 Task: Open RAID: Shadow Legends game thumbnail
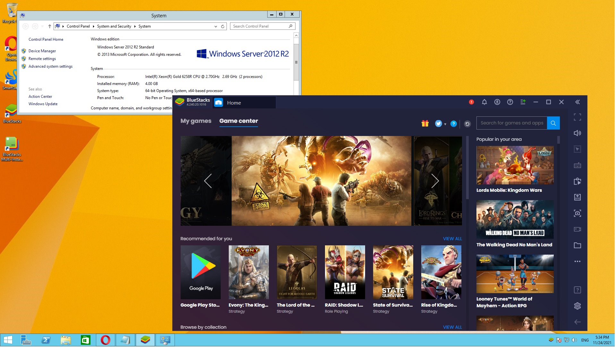[x=345, y=273]
